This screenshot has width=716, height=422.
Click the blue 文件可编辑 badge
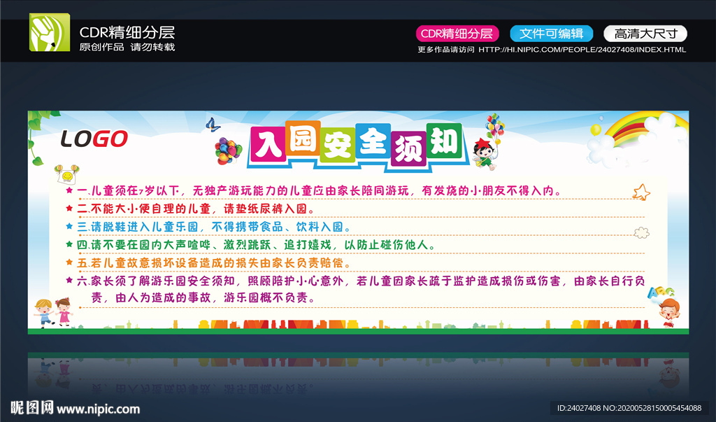[x=552, y=34]
